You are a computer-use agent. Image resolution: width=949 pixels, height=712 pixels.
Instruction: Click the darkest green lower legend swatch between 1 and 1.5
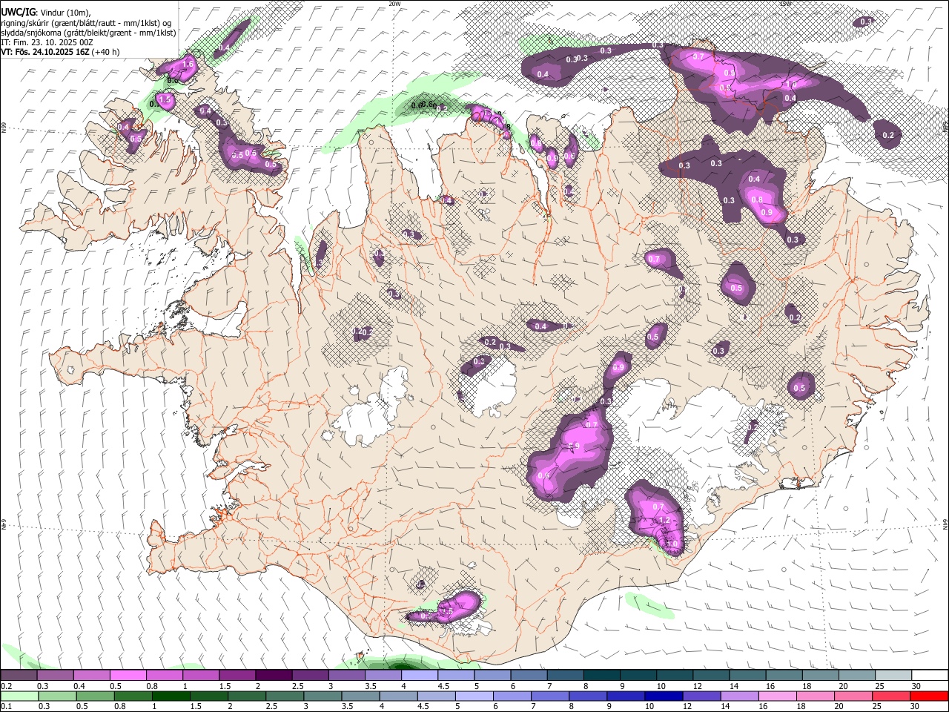point(171,696)
